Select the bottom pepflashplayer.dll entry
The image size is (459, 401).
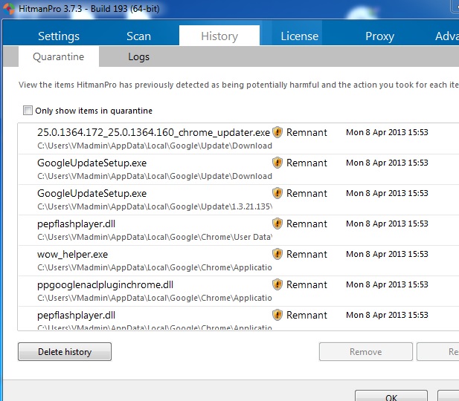[239, 319]
